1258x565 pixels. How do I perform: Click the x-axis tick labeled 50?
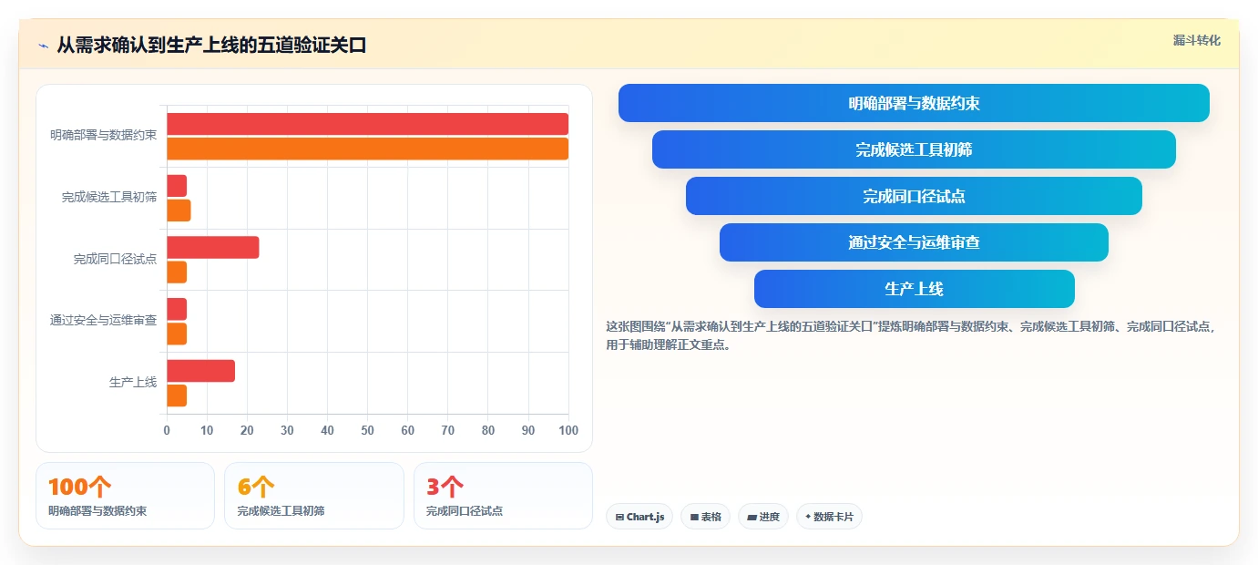(x=367, y=430)
